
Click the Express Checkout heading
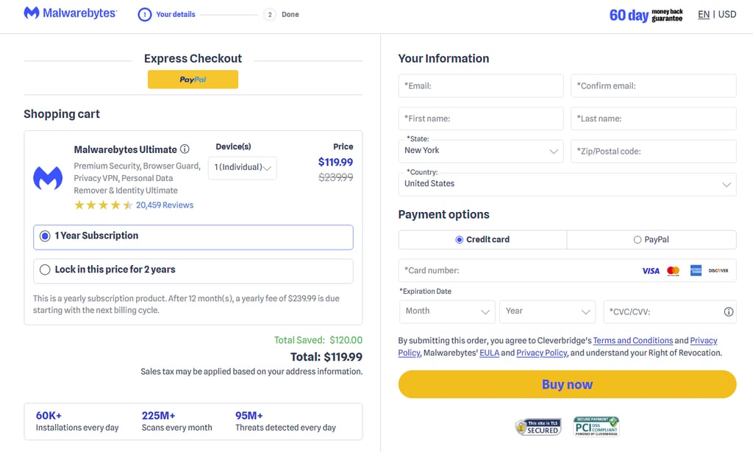pos(193,59)
